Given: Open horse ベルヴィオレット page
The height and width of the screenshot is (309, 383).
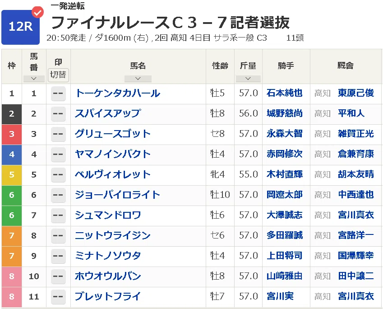Looking at the screenshot, I should 113,174.
